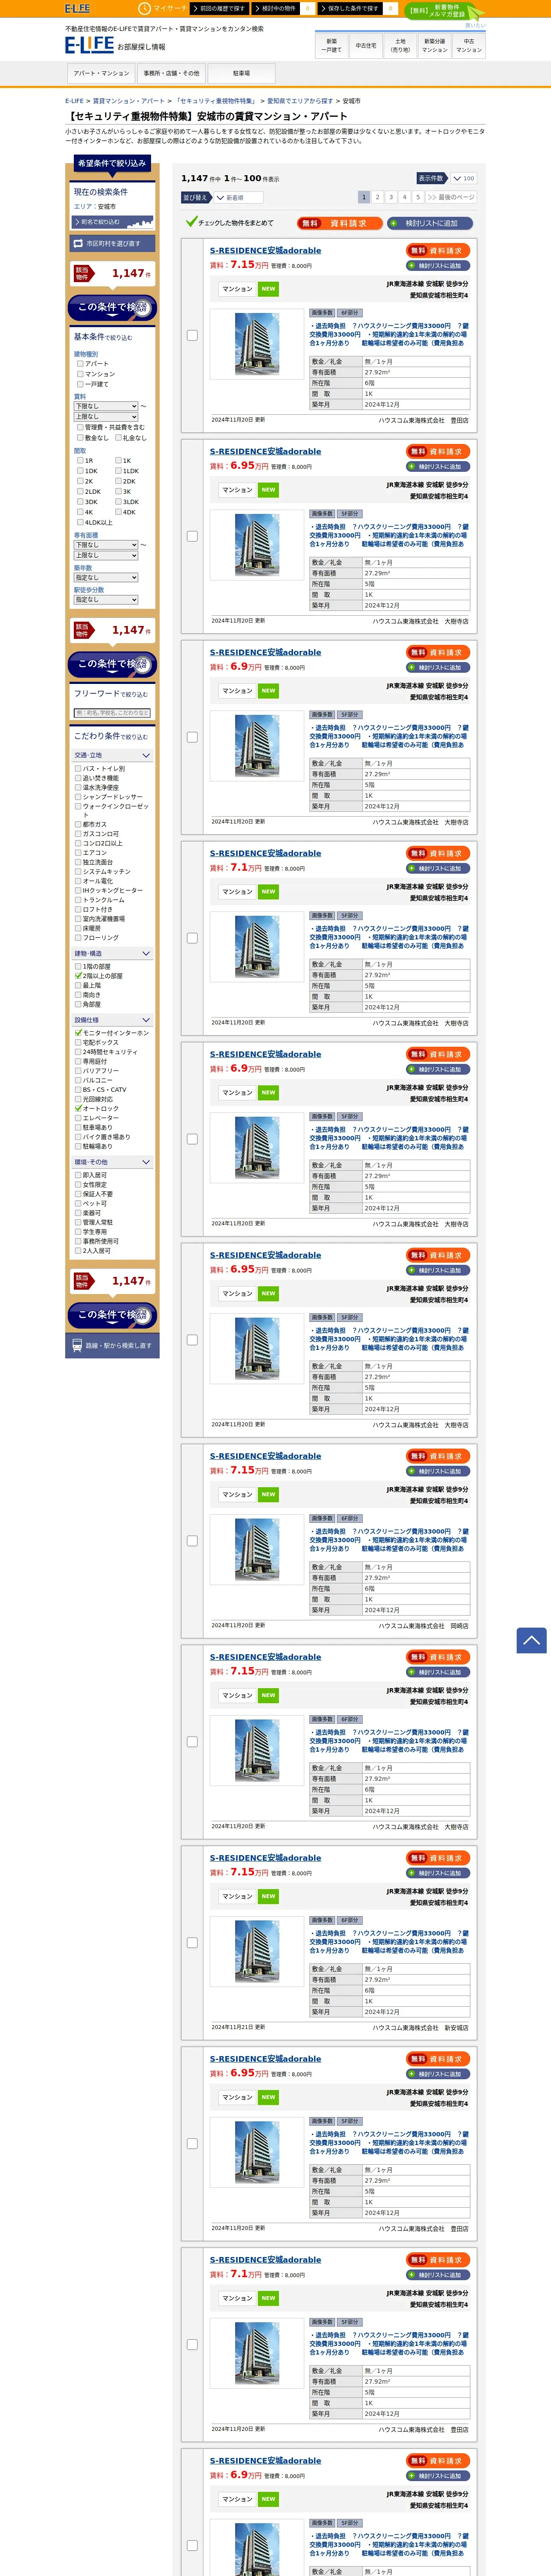The height and width of the screenshot is (2576, 551).
Task: Click 前回の履歴で探す in the top bar
Action: [219, 8]
